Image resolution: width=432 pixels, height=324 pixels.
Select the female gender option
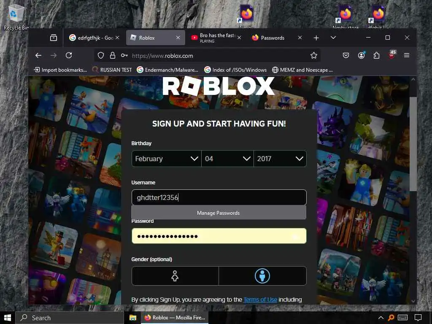[175, 276]
